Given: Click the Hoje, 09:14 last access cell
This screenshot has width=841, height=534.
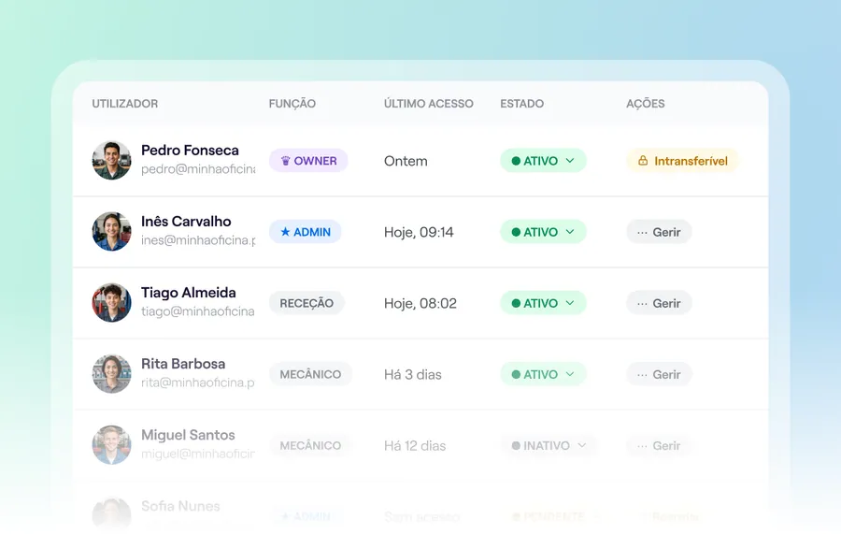Looking at the screenshot, I should 419,232.
